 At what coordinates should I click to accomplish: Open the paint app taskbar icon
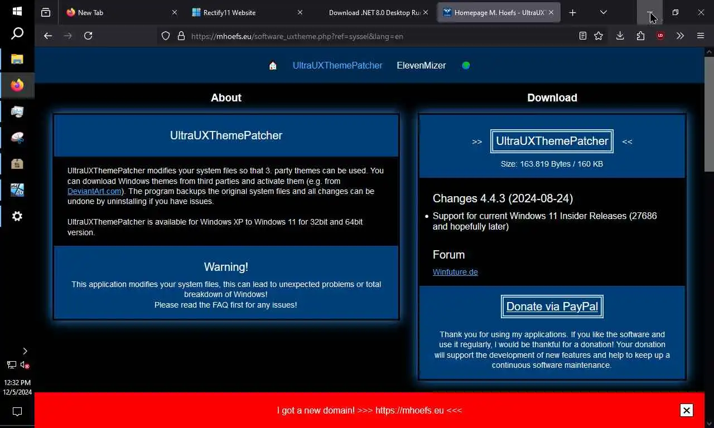17,138
